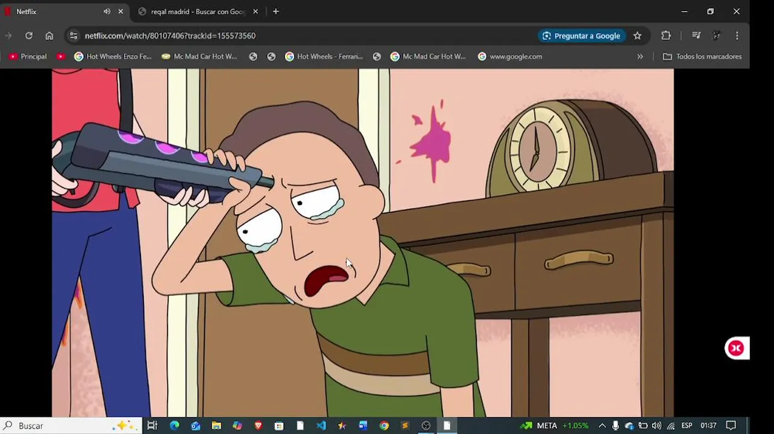Open volume control in system tray

pyautogui.click(x=656, y=426)
